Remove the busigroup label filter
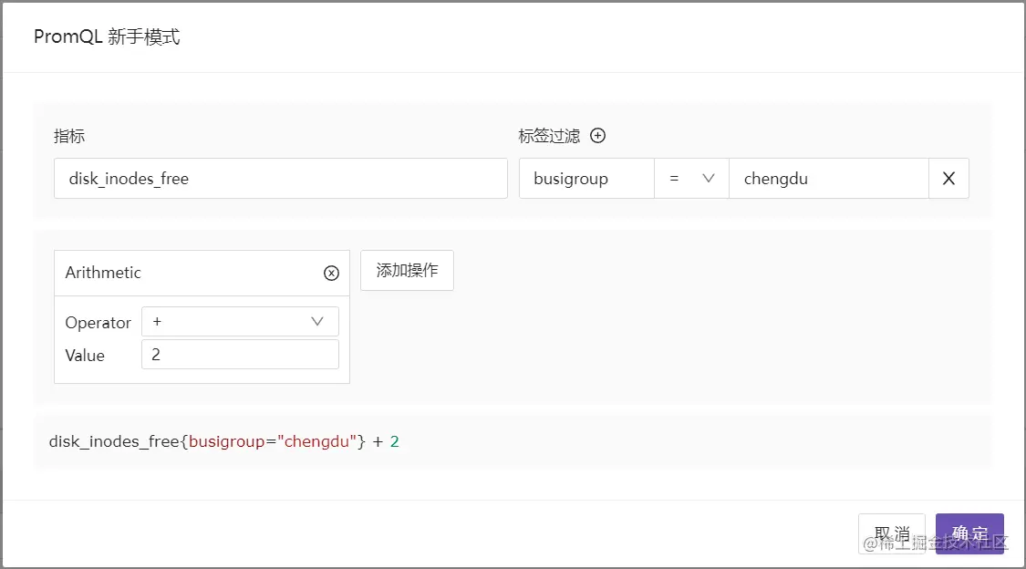The height and width of the screenshot is (569, 1026). point(948,178)
